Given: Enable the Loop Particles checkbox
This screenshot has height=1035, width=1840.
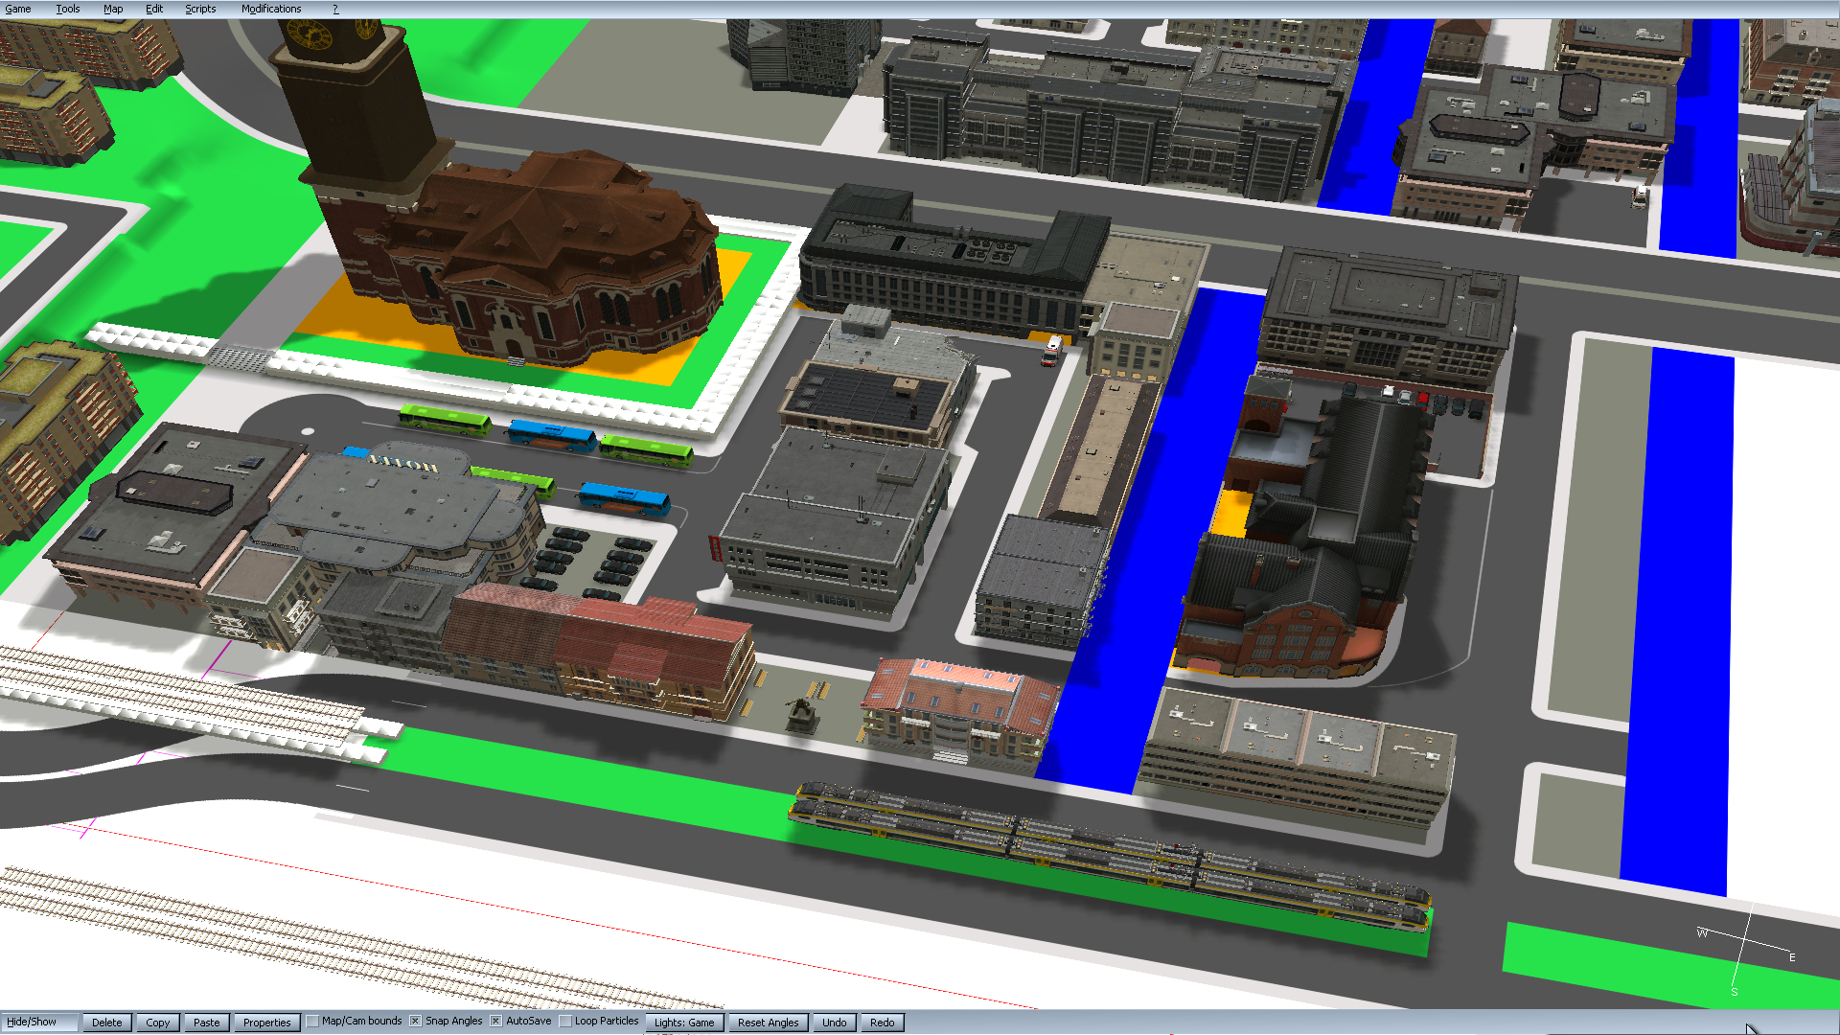Looking at the screenshot, I should [x=565, y=1022].
